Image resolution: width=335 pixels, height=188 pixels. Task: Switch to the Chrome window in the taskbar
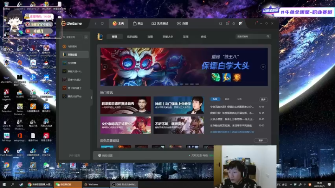pyautogui.click(x=40, y=184)
